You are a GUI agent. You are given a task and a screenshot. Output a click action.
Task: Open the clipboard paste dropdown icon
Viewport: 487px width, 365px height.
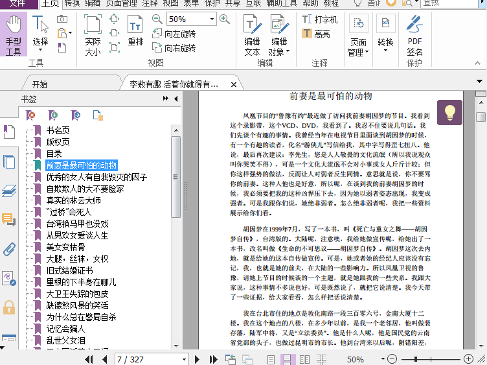[65, 33]
